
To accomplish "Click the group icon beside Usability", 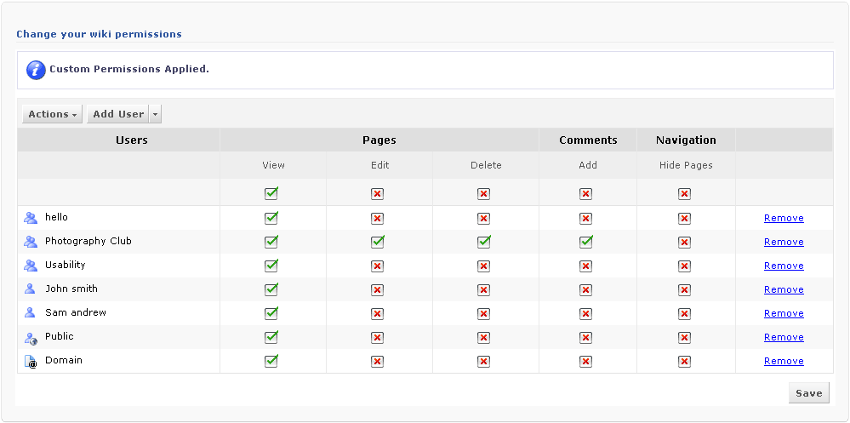I will point(31,266).
